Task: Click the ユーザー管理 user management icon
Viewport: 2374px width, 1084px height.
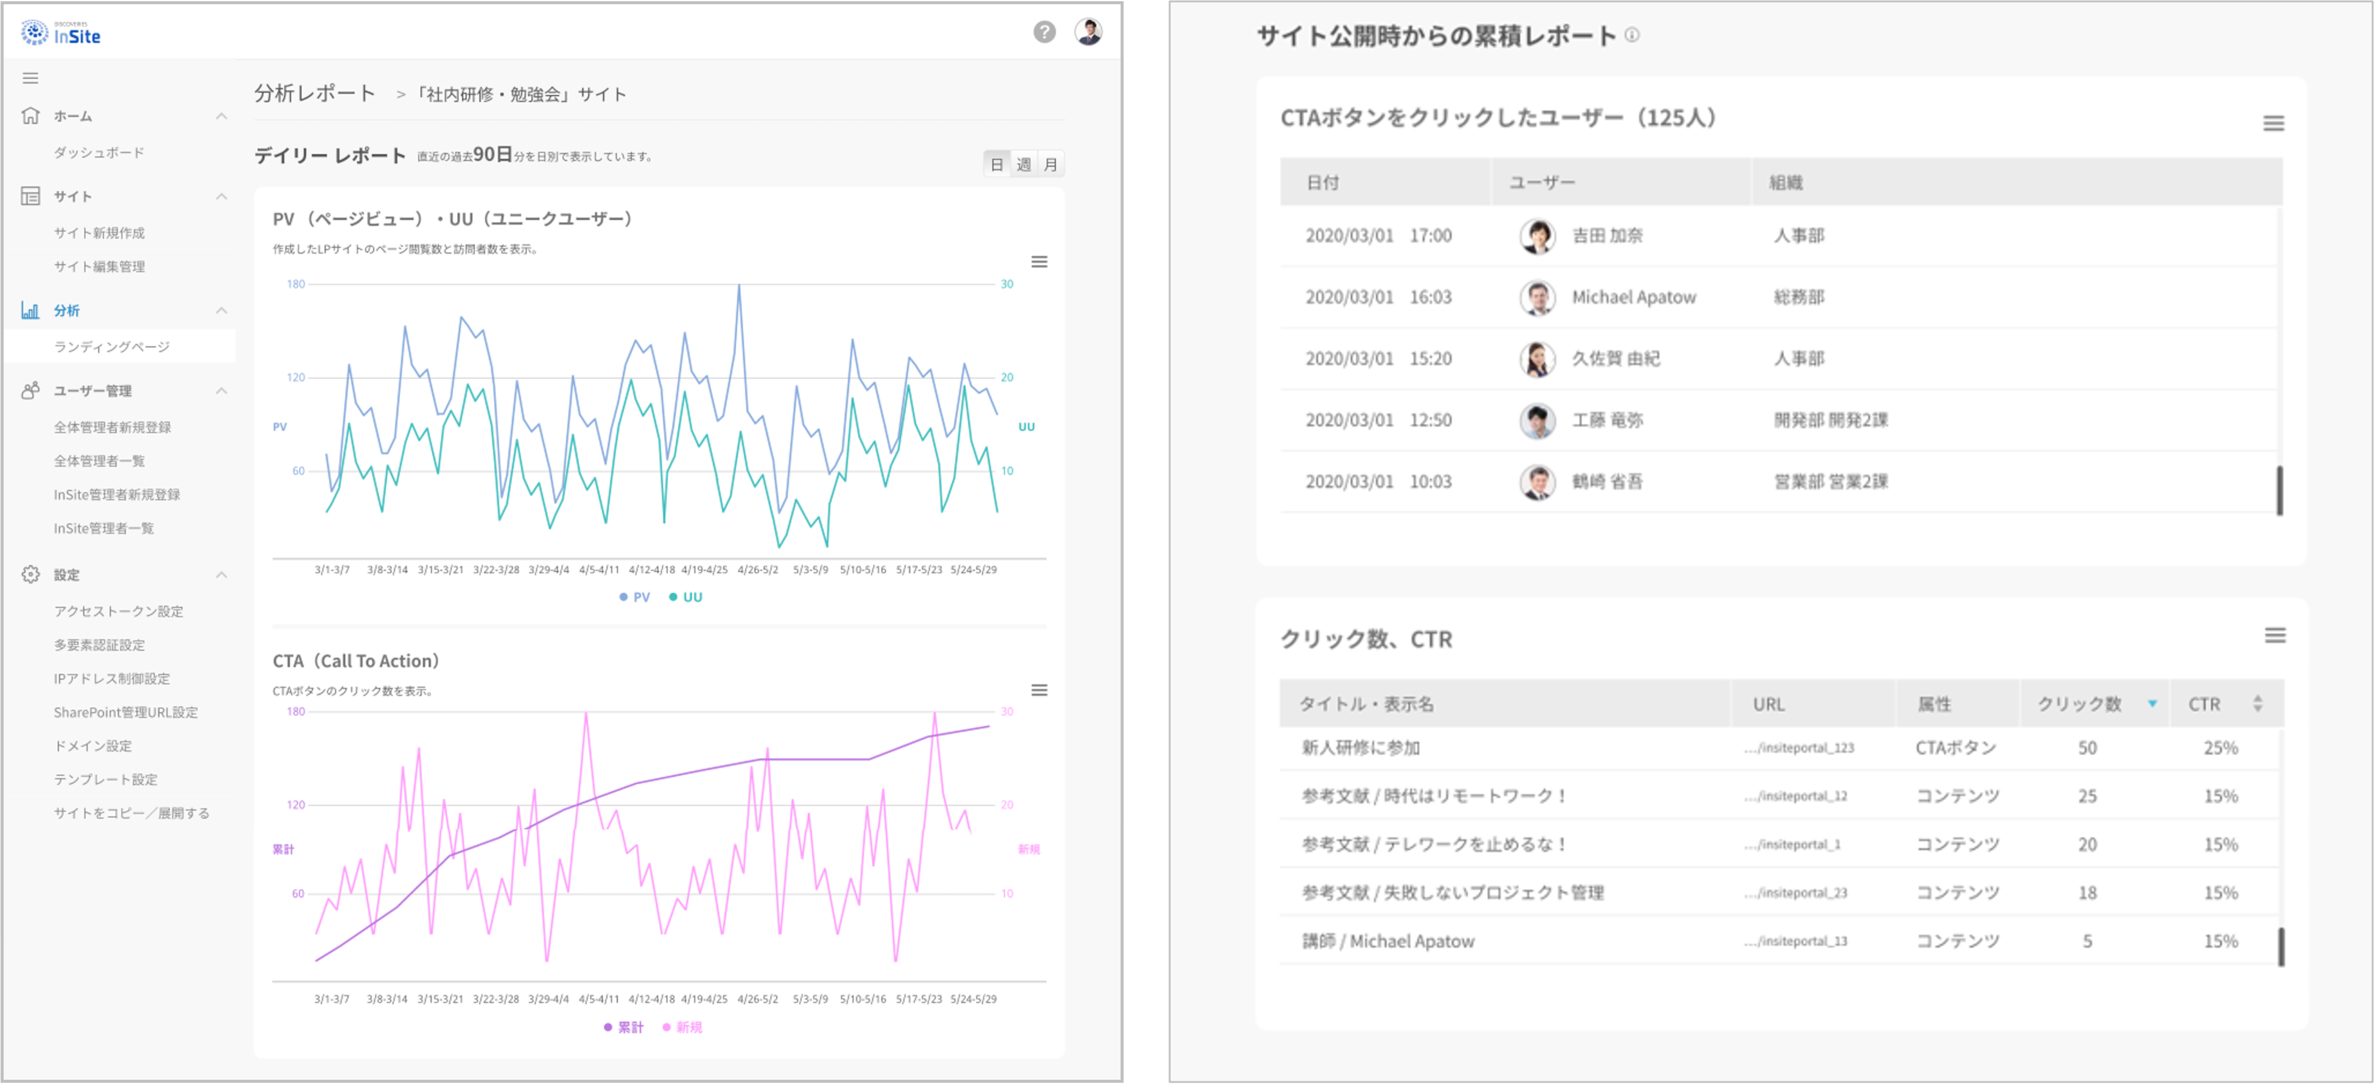Action: point(30,391)
